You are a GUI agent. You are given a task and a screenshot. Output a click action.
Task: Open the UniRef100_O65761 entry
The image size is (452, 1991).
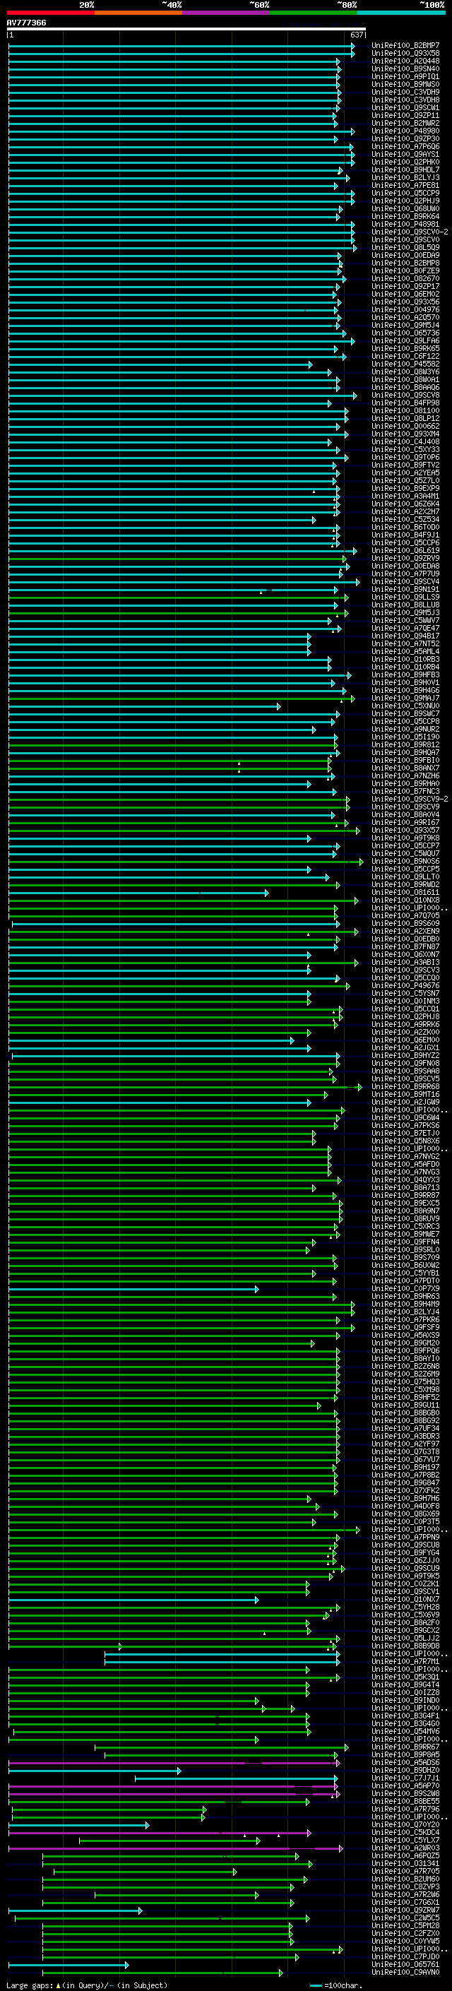click(x=405, y=1964)
